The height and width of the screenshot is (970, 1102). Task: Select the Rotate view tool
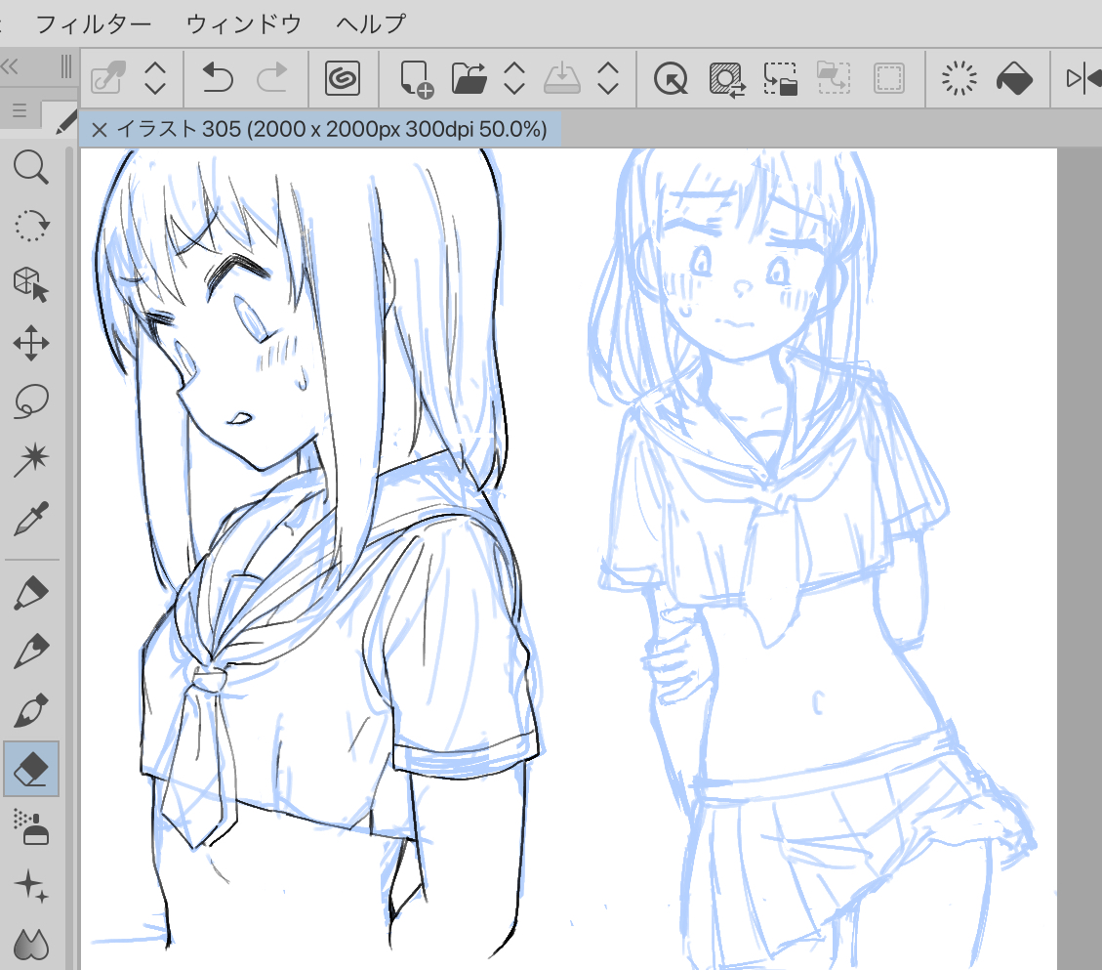(31, 226)
